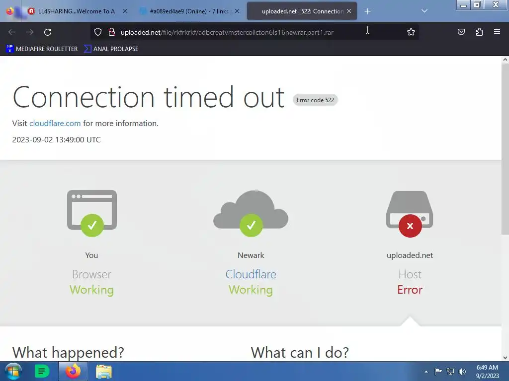Follow the cloudflare.com link
The image size is (509, 381).
[55, 124]
